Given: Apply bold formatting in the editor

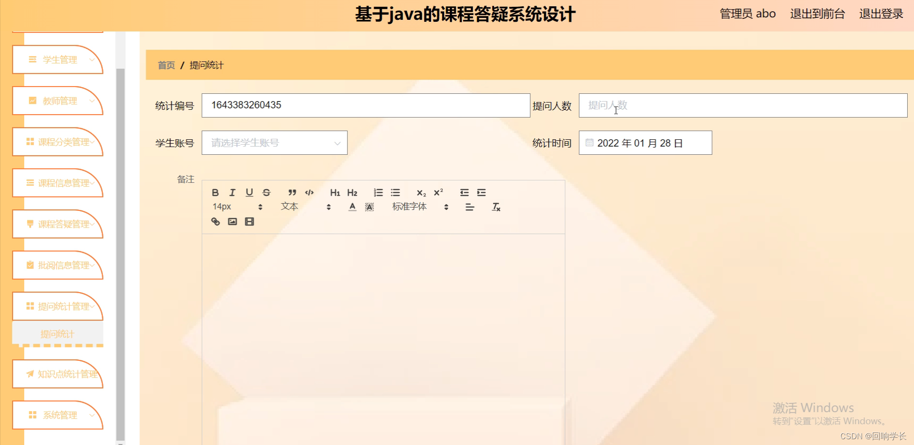Looking at the screenshot, I should 215,192.
